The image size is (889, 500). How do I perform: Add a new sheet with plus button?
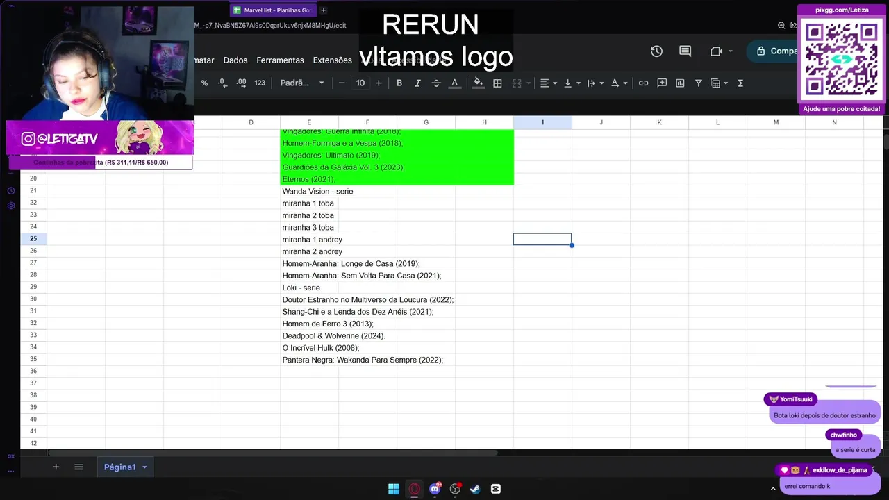click(x=56, y=467)
